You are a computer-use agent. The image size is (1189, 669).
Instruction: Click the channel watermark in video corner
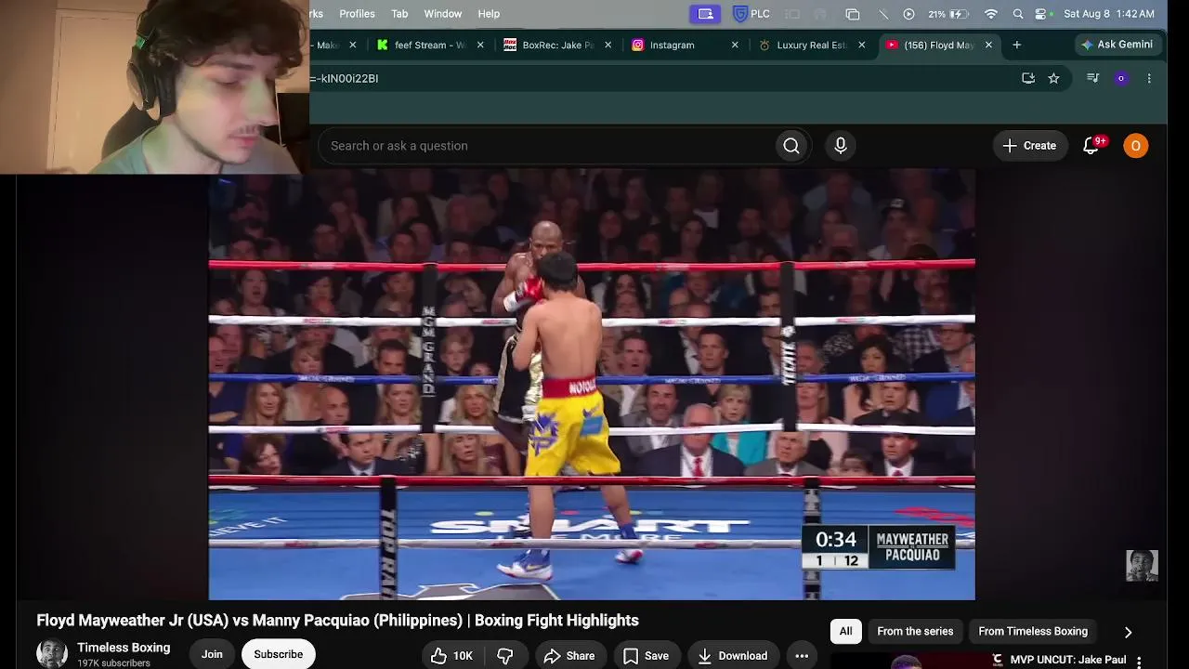pos(1142,565)
